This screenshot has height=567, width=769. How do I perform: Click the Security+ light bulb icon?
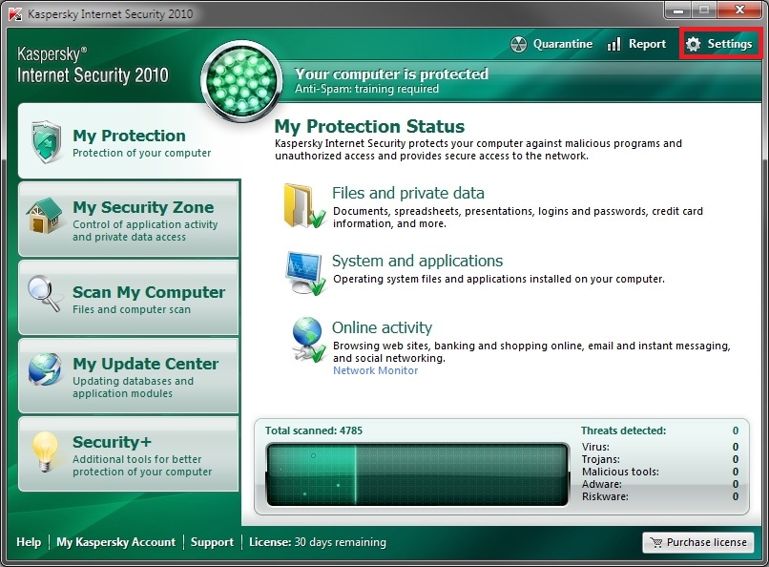(46, 451)
